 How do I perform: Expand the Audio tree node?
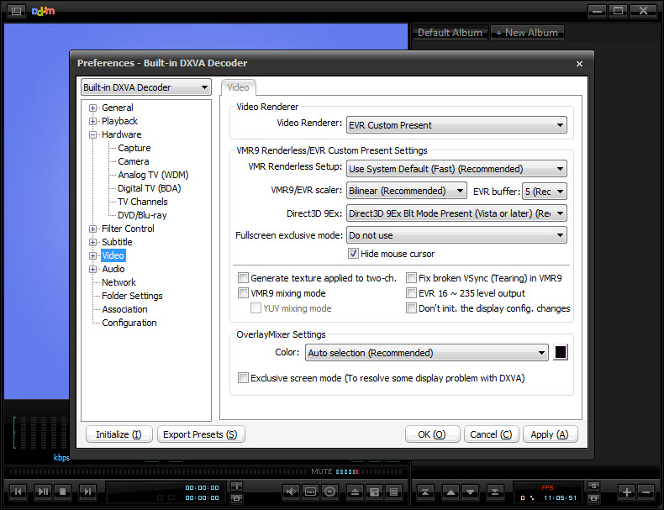tap(92, 269)
